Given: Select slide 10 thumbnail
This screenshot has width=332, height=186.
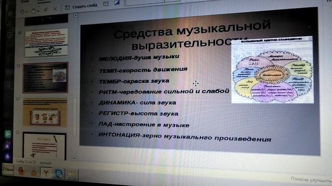Looking at the screenshot, I should tap(46, 43).
